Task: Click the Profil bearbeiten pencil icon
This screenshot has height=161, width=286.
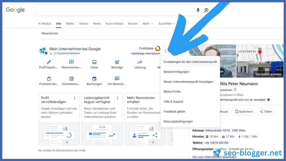Action: (x=49, y=62)
